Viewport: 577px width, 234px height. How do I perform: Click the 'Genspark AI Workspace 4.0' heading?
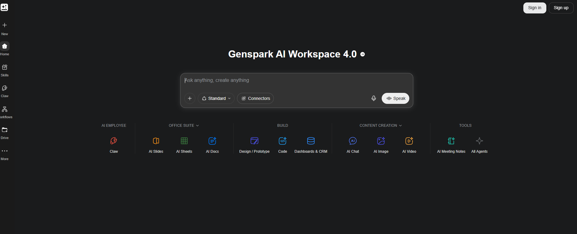pos(292,54)
